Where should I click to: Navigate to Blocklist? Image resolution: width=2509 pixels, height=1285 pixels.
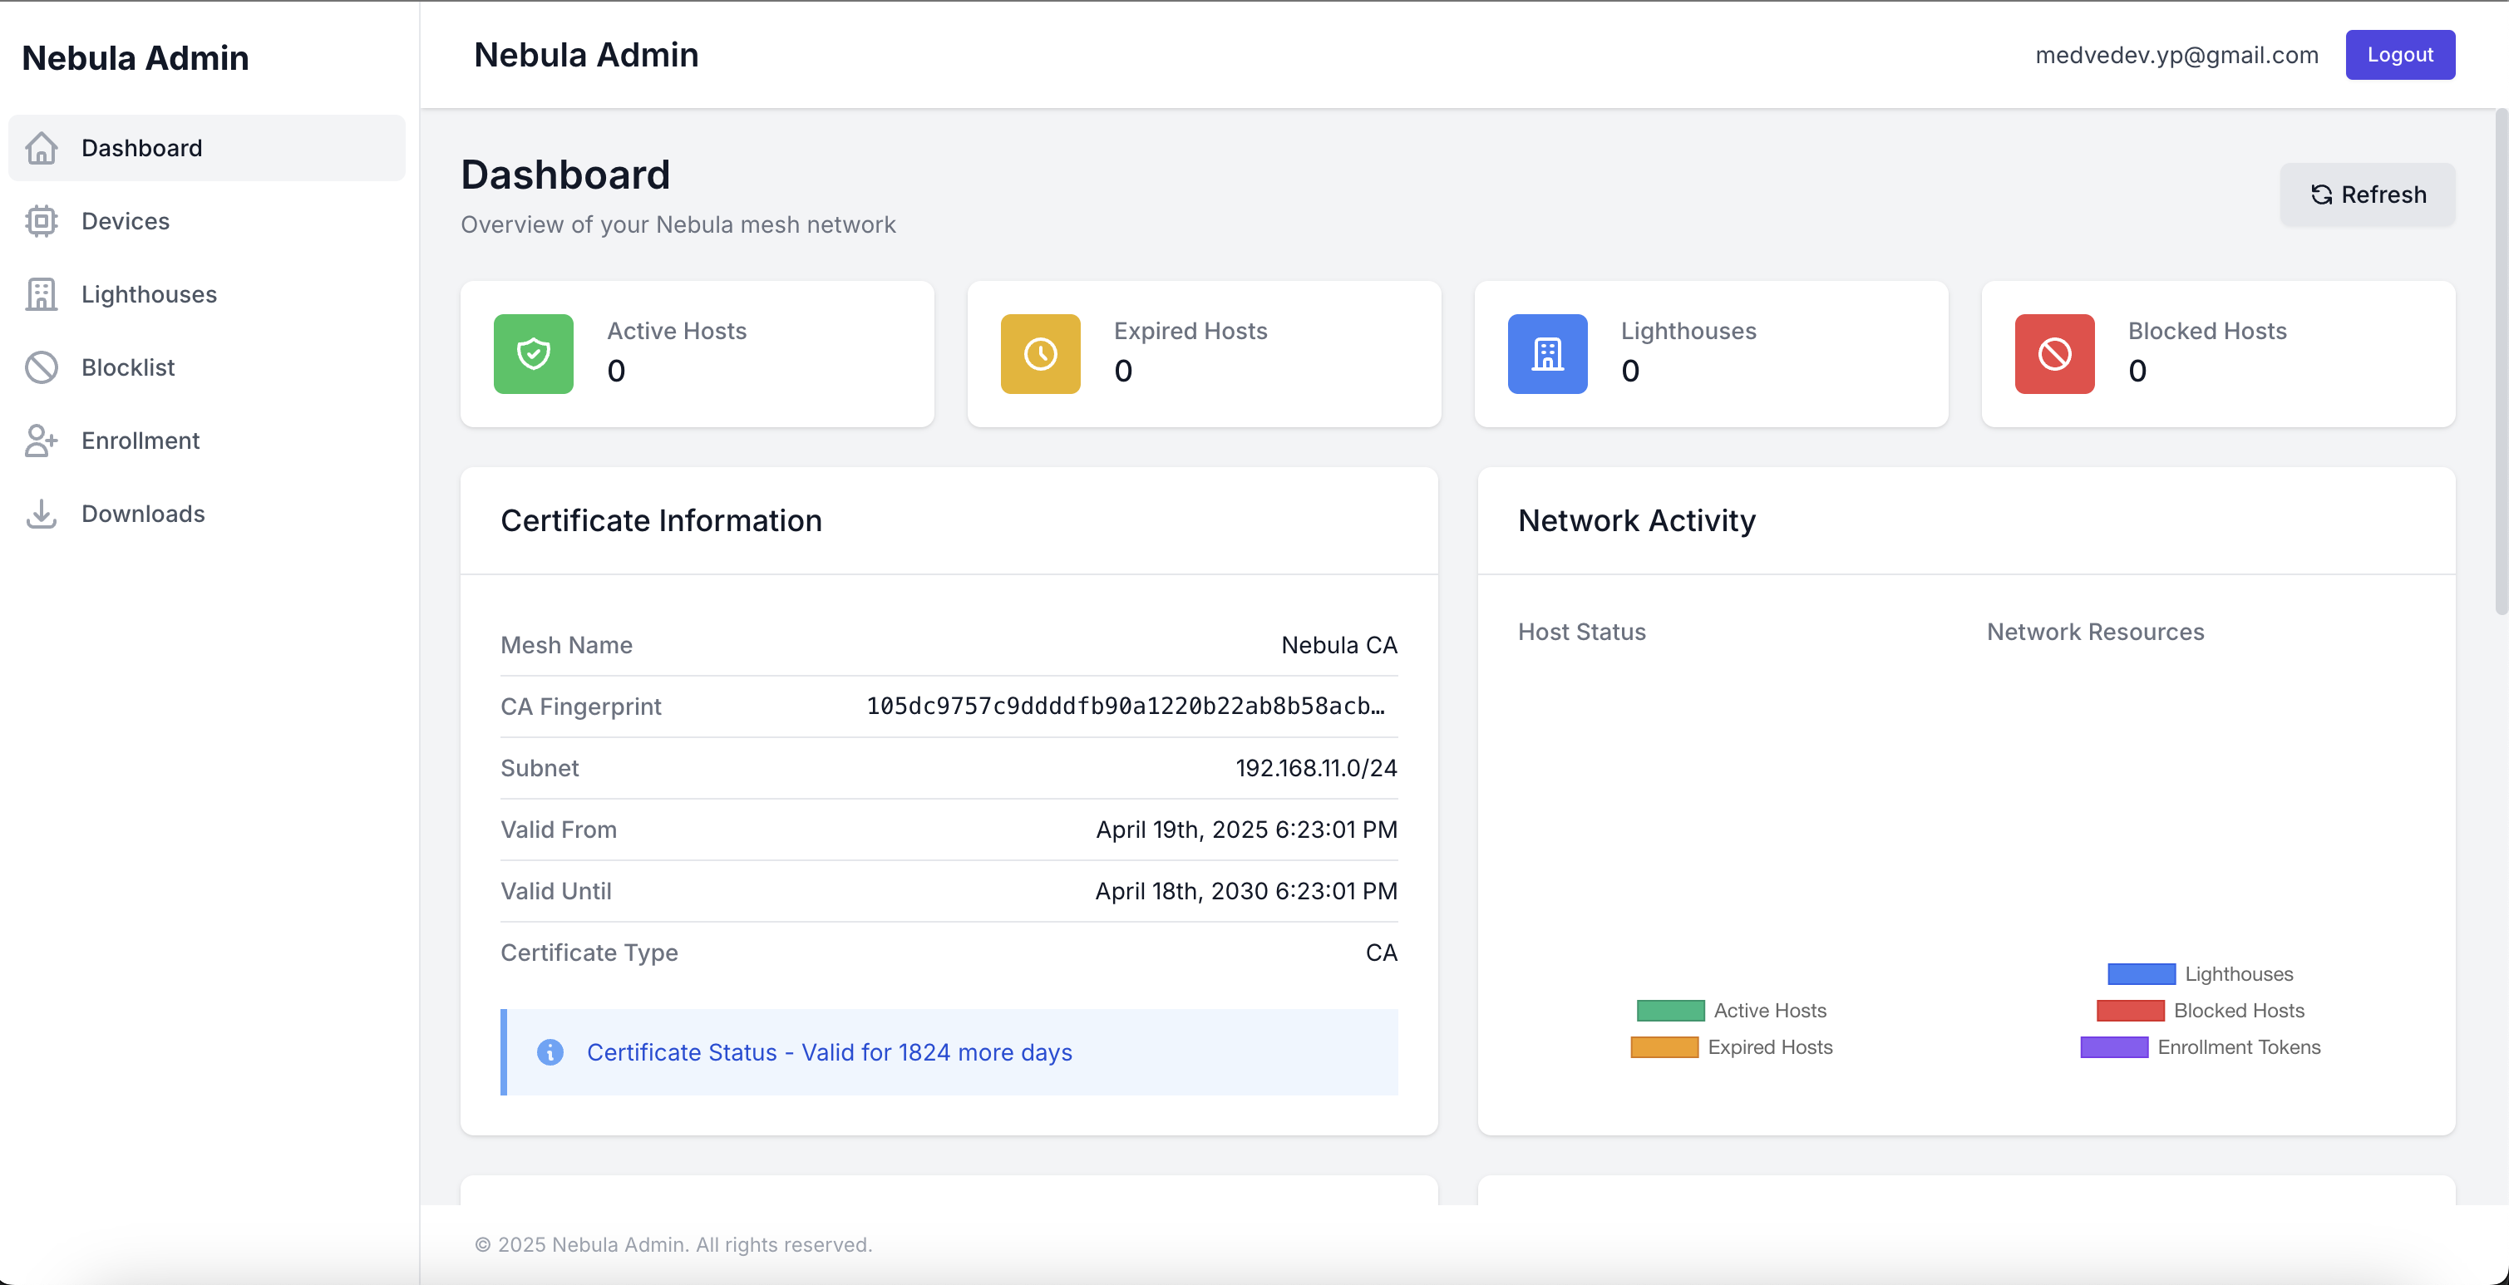[206, 367]
